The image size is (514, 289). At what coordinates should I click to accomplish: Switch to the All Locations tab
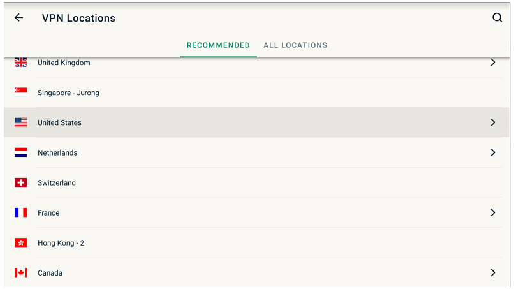tap(295, 45)
